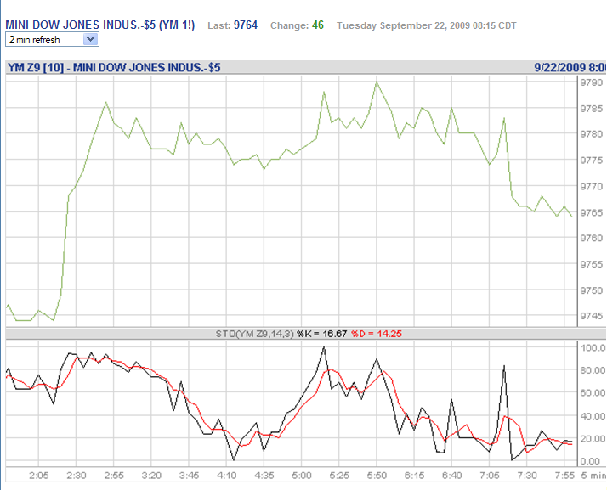
Task: Click the 6:40 time axis label
Action: coord(451,476)
